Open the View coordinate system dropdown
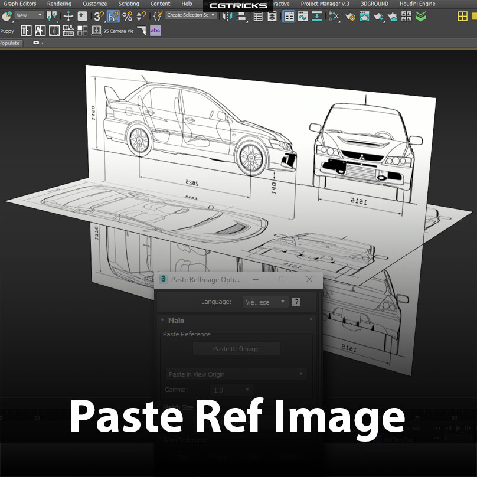 pos(30,15)
